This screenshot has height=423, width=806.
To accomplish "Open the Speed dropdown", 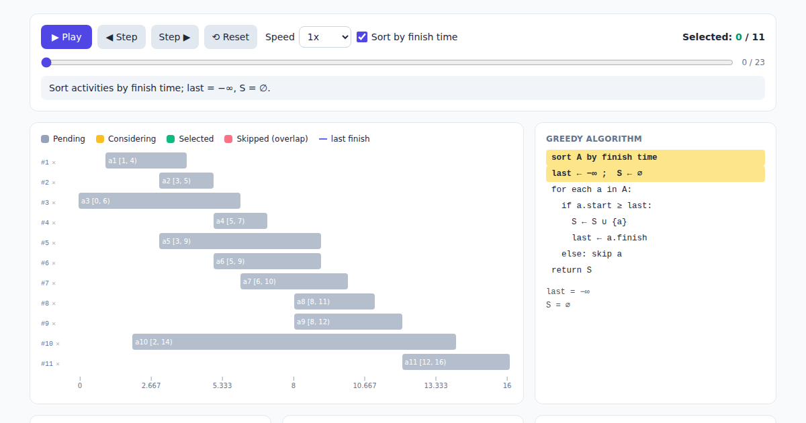I will pos(325,37).
